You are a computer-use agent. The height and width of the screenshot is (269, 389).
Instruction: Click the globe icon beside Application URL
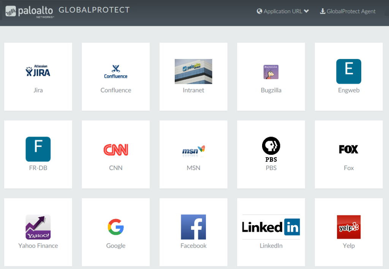(x=259, y=11)
